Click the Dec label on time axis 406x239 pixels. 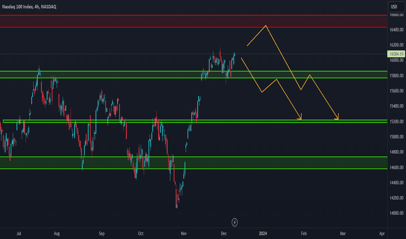[x=224, y=234]
